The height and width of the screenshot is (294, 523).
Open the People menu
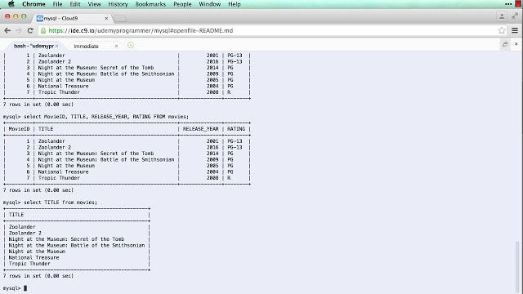(182, 4)
